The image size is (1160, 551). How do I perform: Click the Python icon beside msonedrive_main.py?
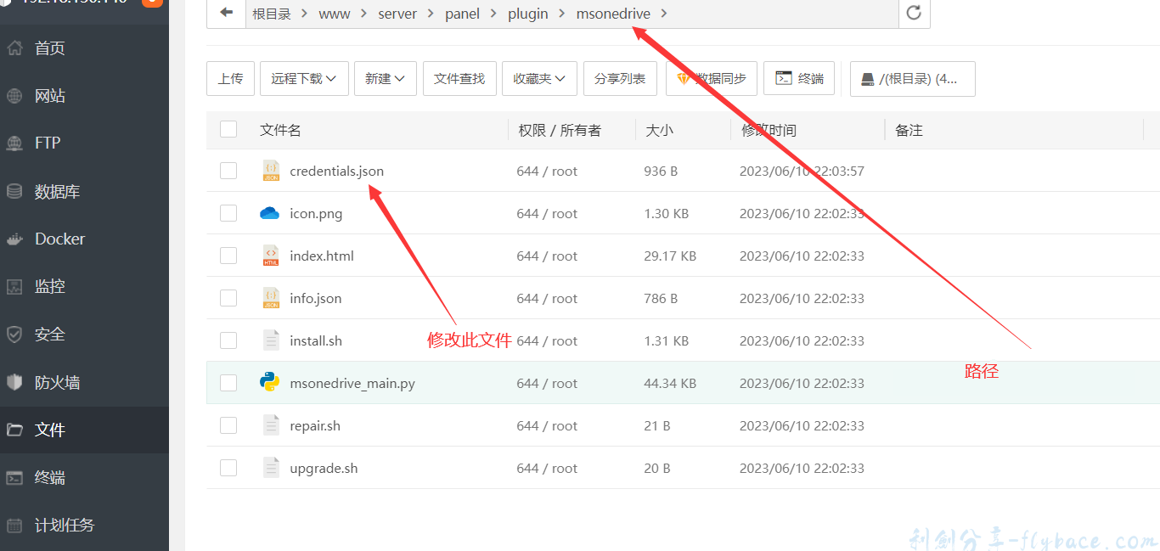tap(270, 383)
